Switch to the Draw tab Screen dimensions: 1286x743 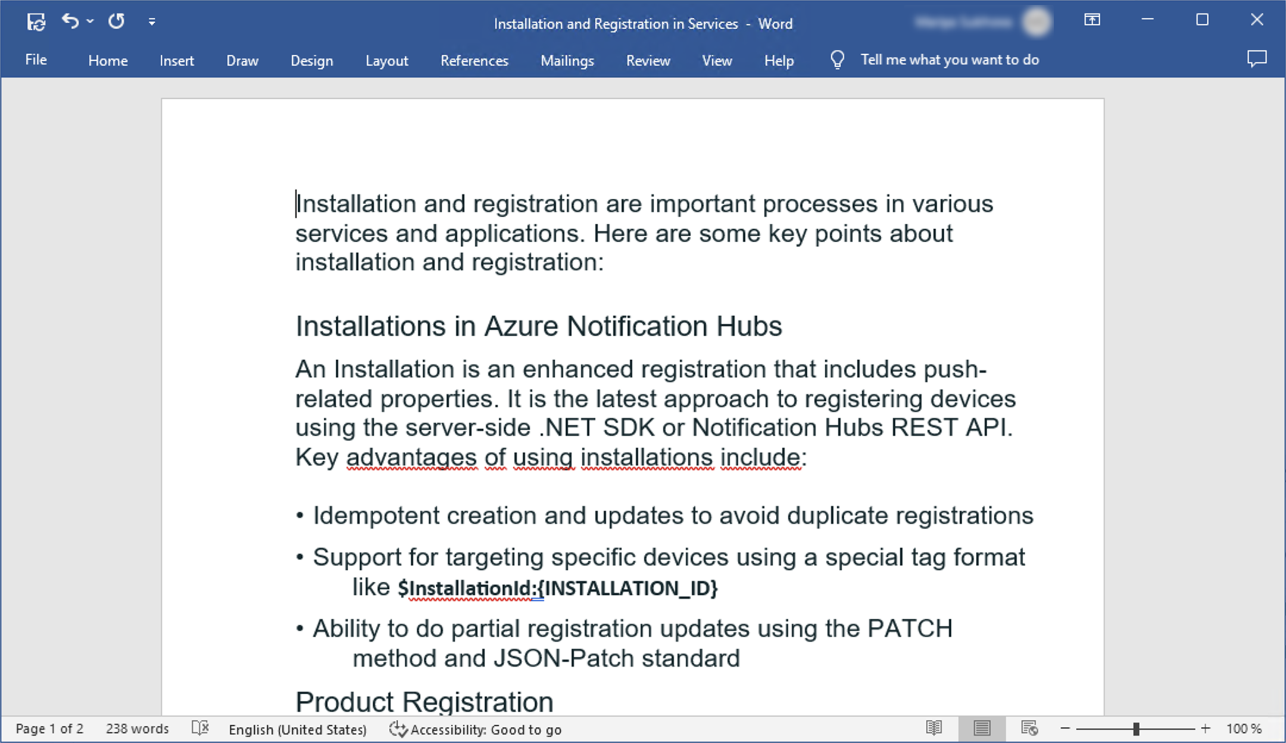click(242, 60)
